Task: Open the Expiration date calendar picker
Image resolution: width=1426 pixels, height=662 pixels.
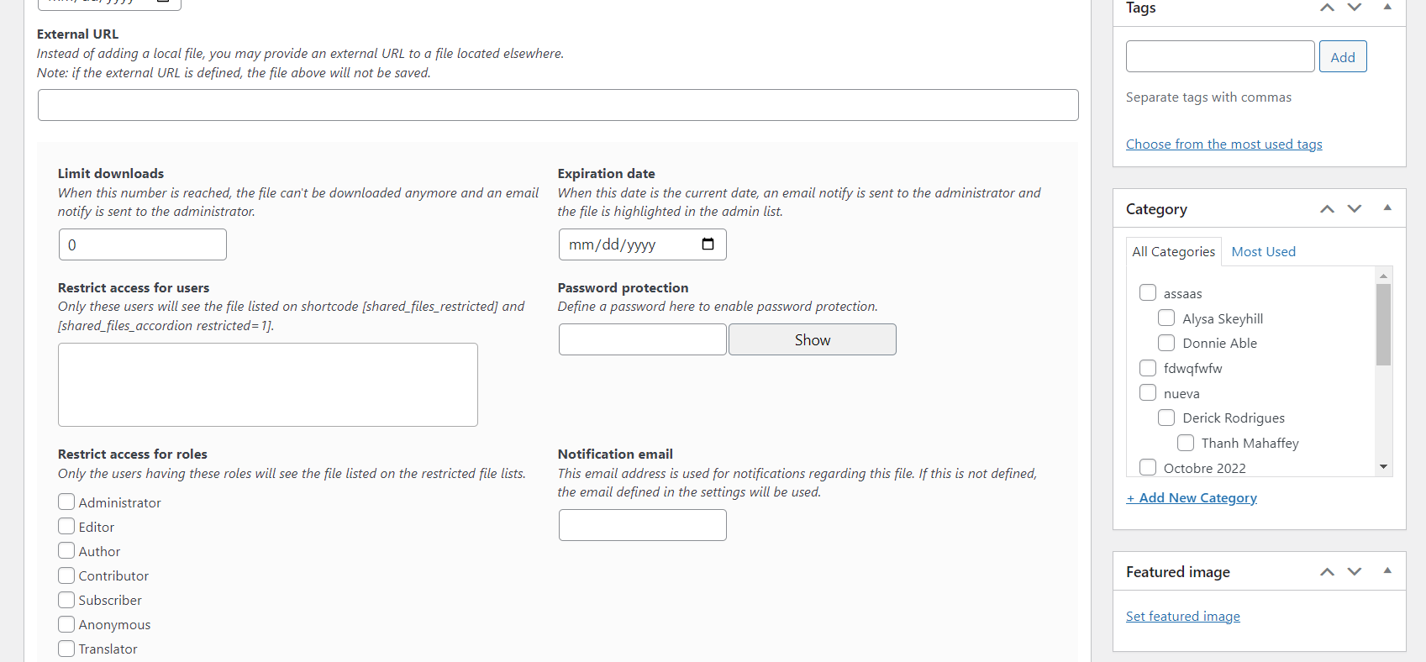Action: tap(707, 244)
